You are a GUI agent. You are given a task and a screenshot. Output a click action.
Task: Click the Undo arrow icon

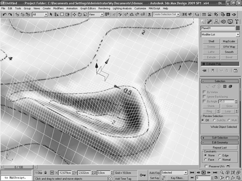4,14
